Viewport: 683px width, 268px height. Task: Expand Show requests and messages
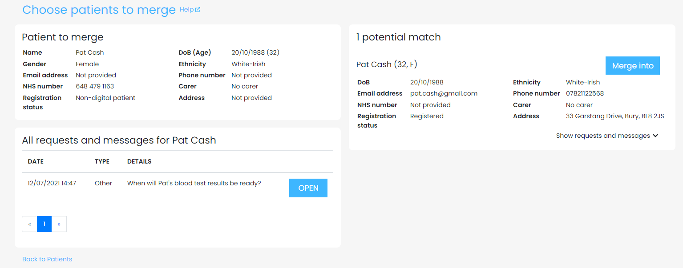pyautogui.click(x=607, y=136)
